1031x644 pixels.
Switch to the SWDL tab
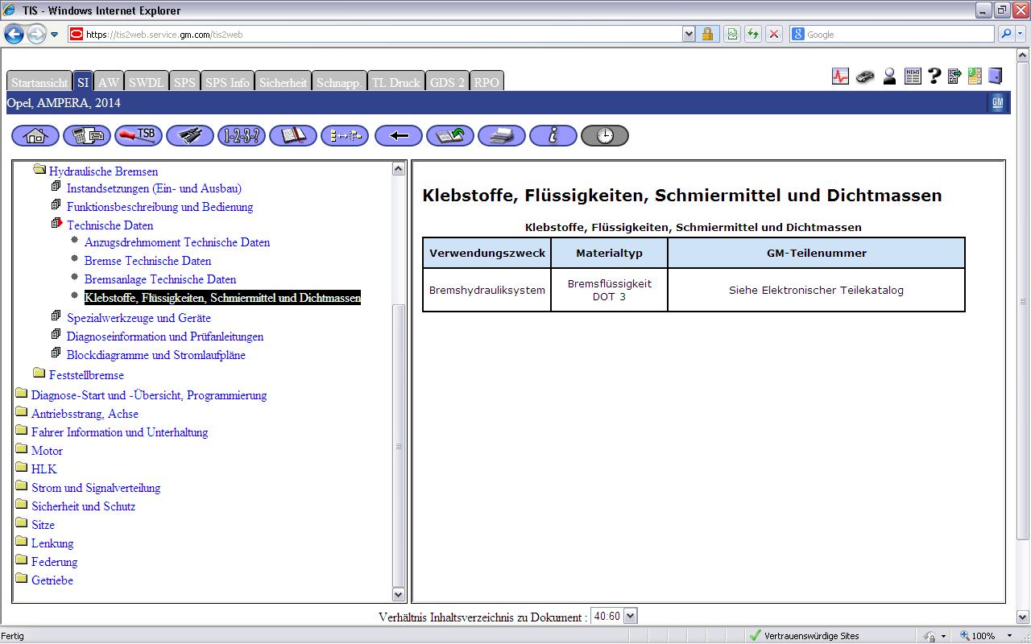pos(146,82)
